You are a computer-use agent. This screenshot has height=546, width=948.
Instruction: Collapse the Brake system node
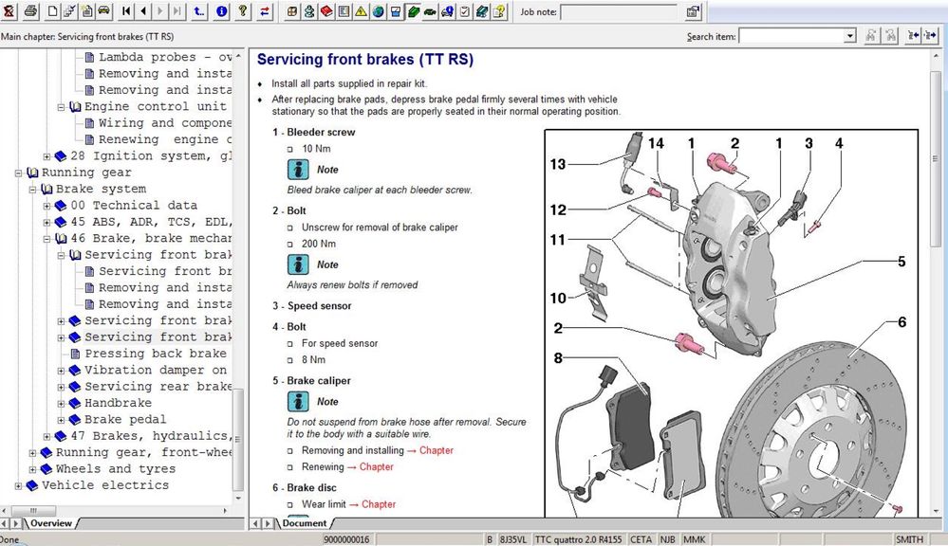32,189
